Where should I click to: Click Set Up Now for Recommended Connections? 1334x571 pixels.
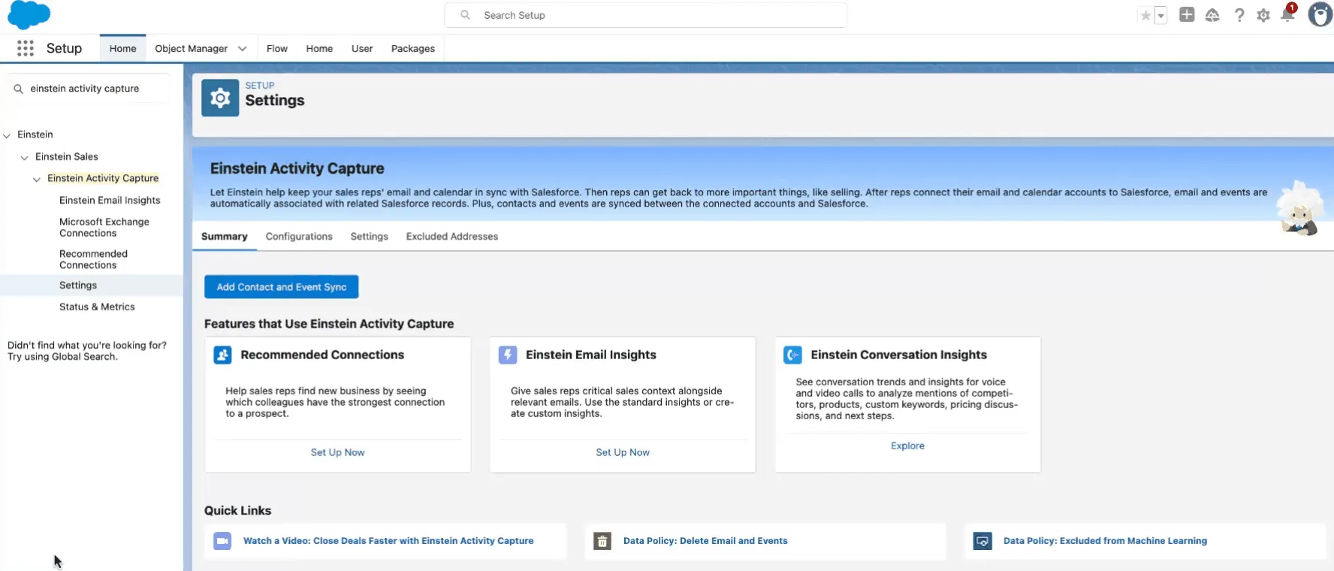click(337, 452)
